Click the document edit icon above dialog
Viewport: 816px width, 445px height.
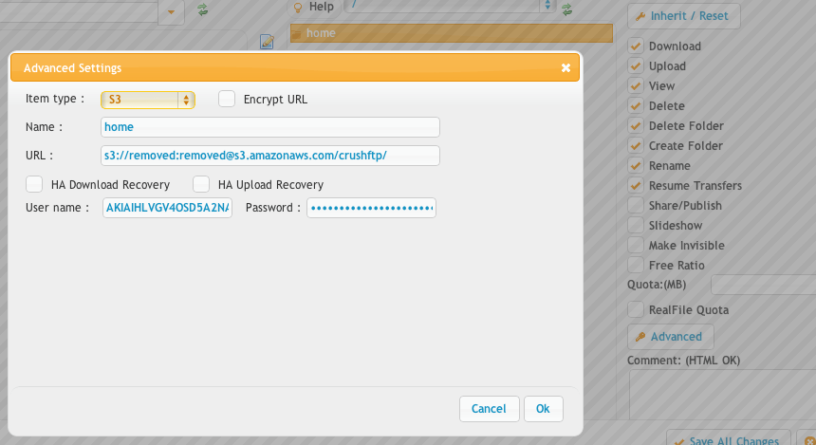coord(268,42)
